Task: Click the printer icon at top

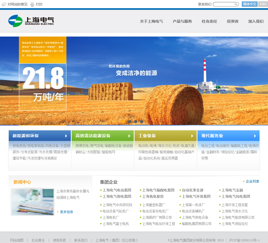Action: (x=32, y=4)
